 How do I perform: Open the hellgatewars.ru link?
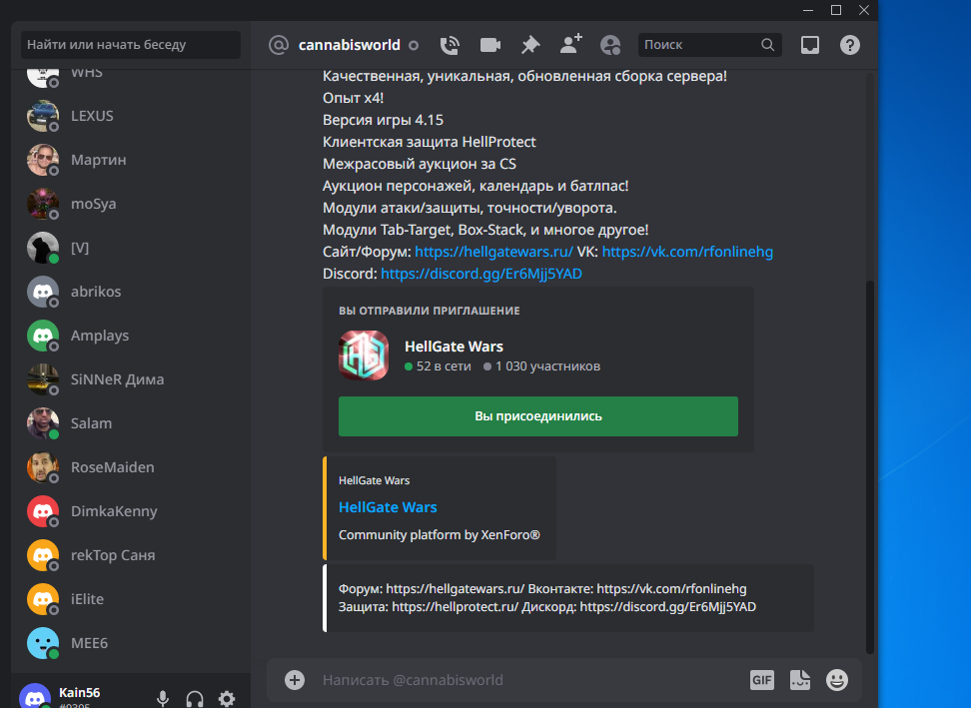click(x=494, y=252)
